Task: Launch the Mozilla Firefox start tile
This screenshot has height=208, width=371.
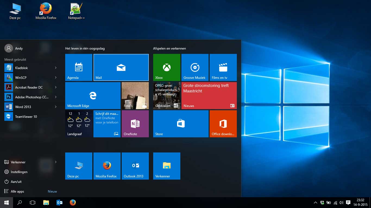Action: click(x=107, y=166)
